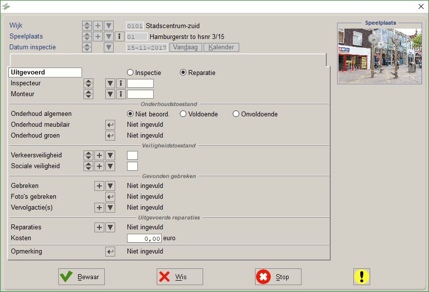Click the enter arrow for Onderhoud groen
The width and height of the screenshot is (429, 292).
coord(110,136)
